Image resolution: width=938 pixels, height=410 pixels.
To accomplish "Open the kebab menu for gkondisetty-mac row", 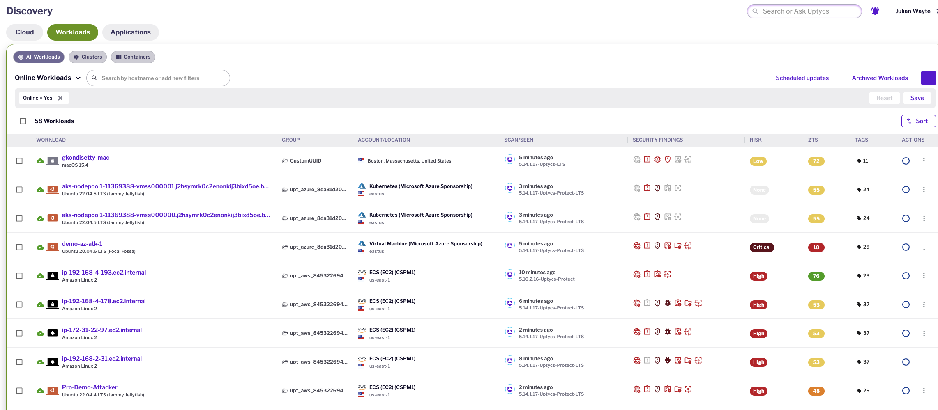I will 924,161.
